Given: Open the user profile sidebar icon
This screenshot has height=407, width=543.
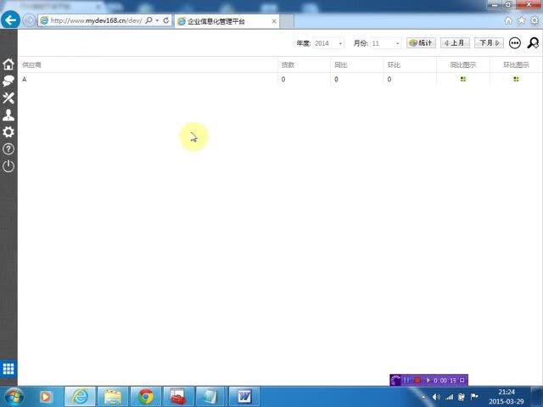Looking at the screenshot, I should pos(8,115).
